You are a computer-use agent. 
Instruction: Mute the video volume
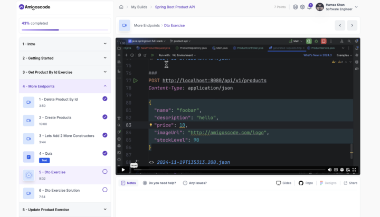(x=330, y=170)
